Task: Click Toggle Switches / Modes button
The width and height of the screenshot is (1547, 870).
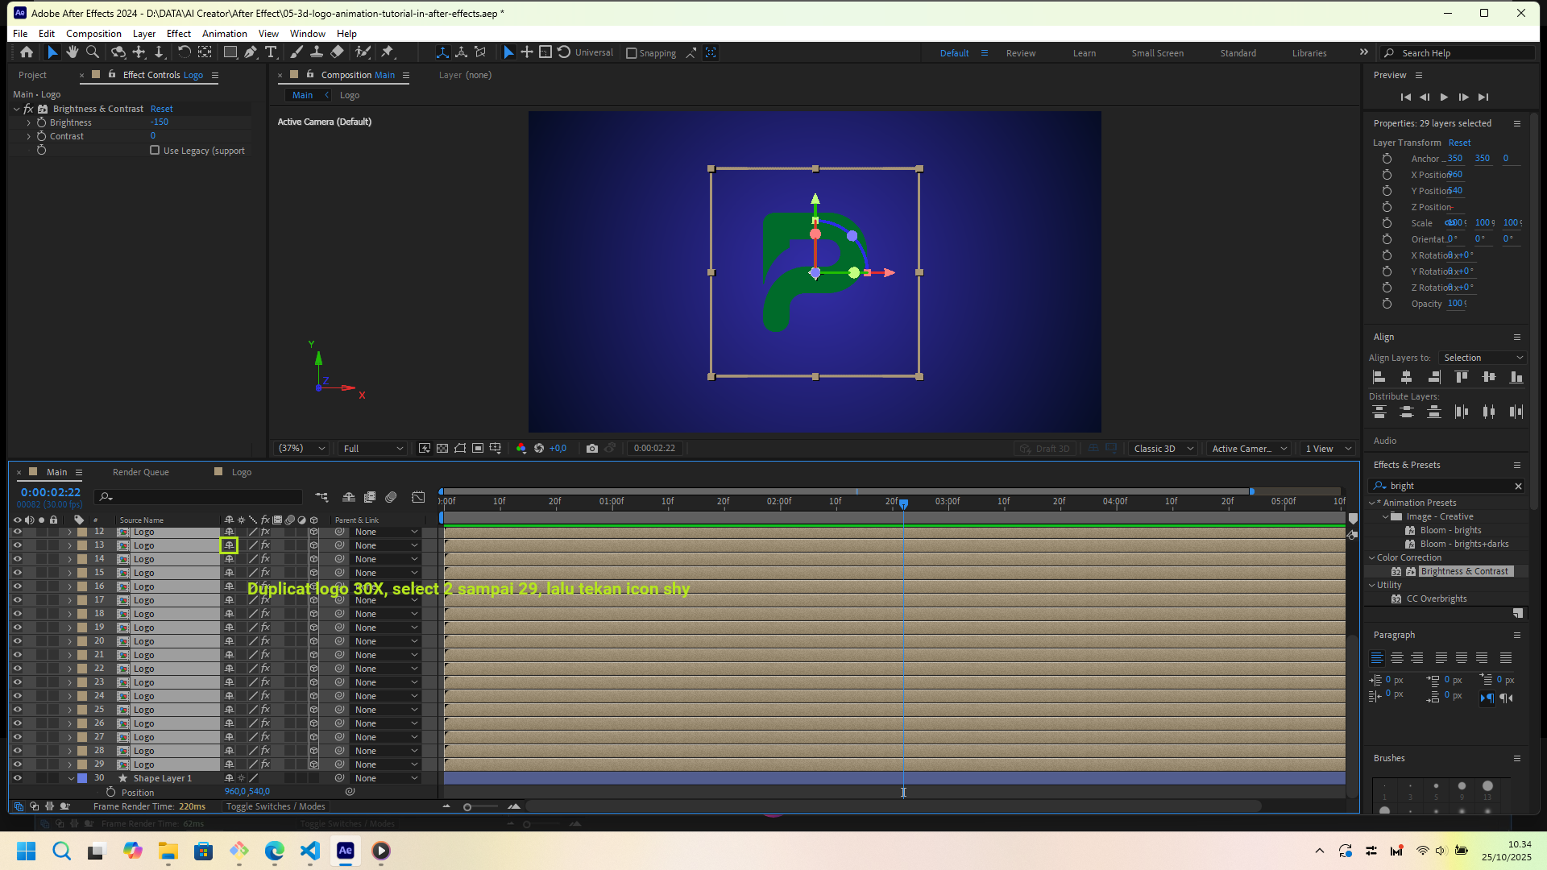Action: click(275, 806)
